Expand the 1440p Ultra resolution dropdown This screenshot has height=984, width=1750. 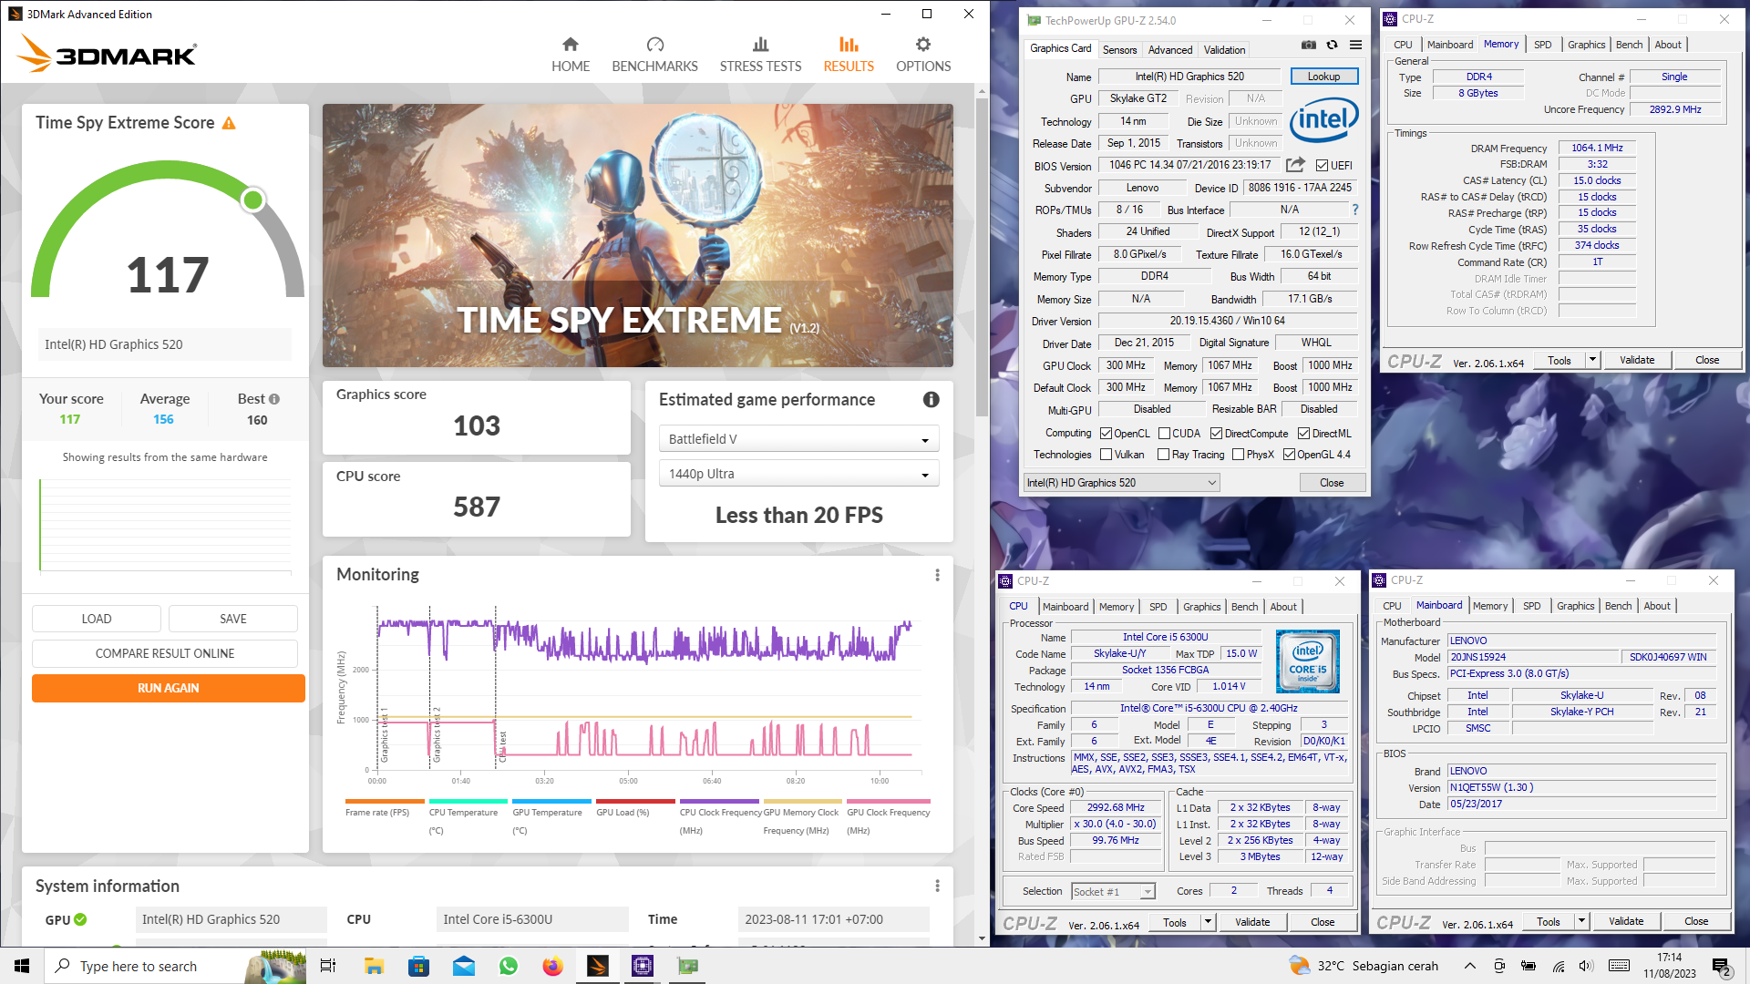coord(798,474)
